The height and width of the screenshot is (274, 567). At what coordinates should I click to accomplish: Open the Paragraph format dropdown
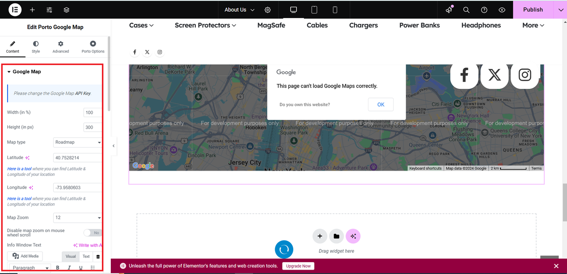(x=30, y=268)
